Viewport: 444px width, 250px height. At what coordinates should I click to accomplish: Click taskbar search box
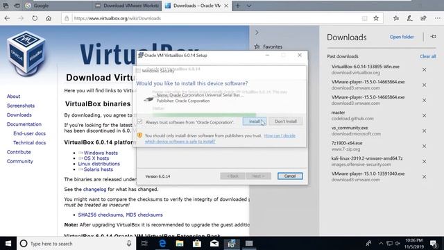[76, 244]
